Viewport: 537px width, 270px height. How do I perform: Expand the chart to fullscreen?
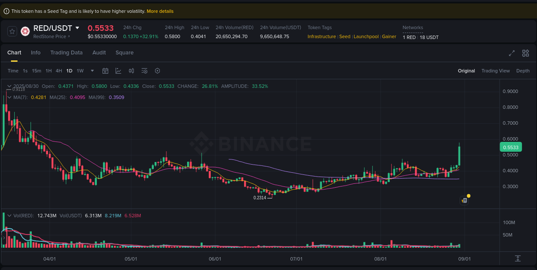coord(511,53)
